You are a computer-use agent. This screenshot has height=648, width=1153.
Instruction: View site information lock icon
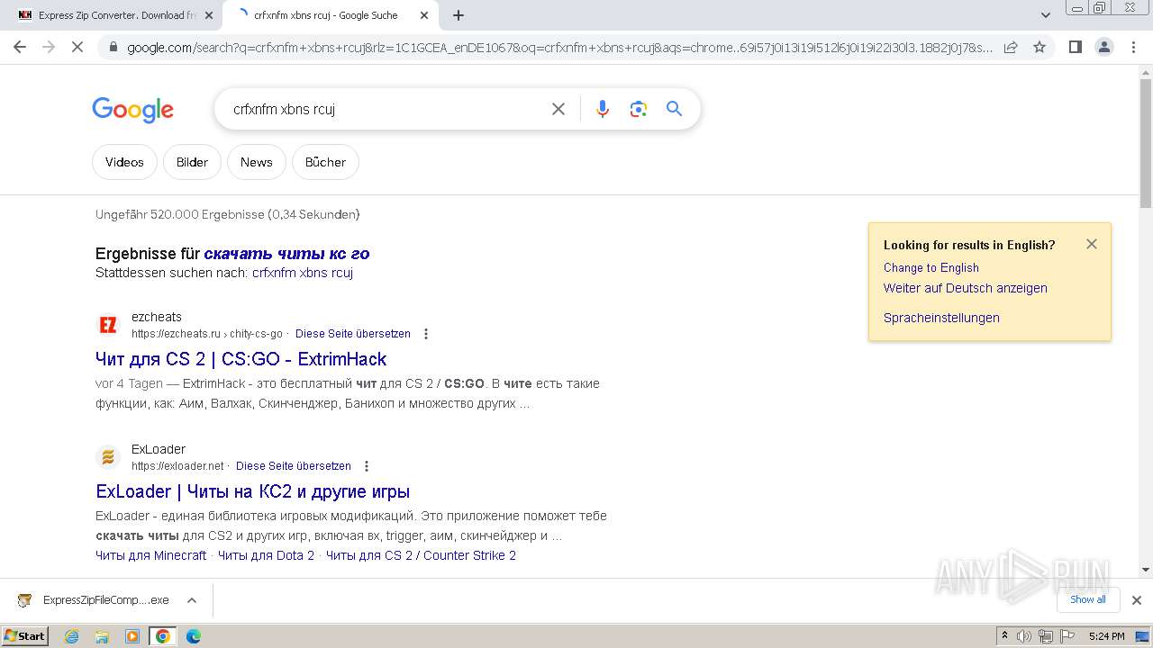click(113, 47)
